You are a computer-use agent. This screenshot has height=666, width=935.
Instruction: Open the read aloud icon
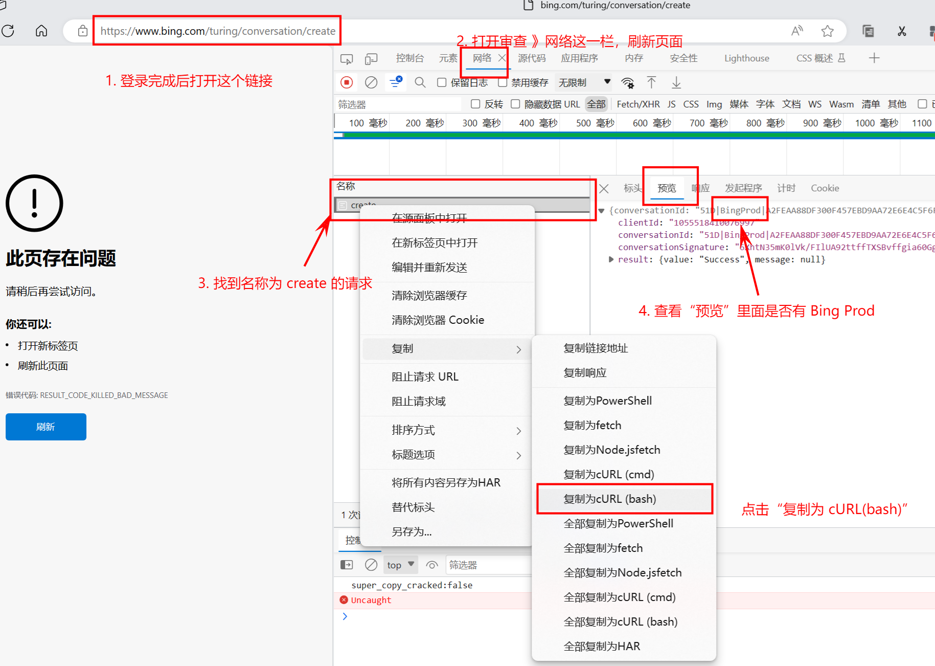point(797,31)
